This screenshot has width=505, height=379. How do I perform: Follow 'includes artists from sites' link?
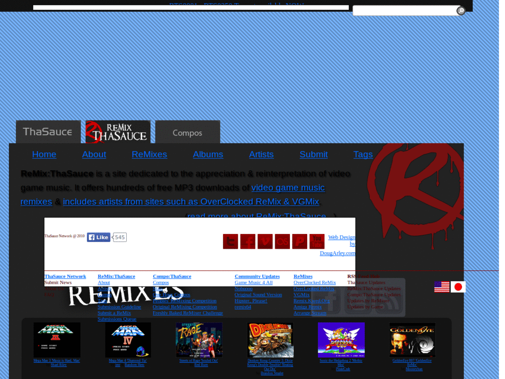191,202
